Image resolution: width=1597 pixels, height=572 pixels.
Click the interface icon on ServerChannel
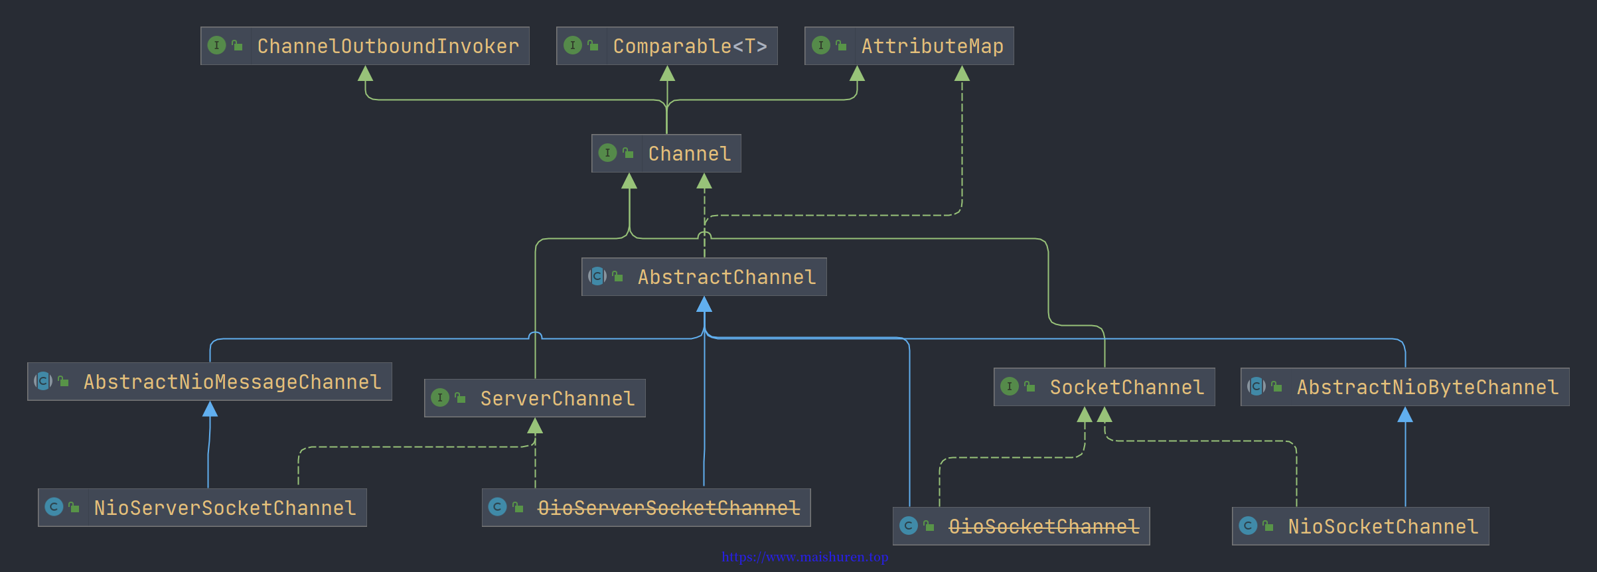click(x=440, y=397)
